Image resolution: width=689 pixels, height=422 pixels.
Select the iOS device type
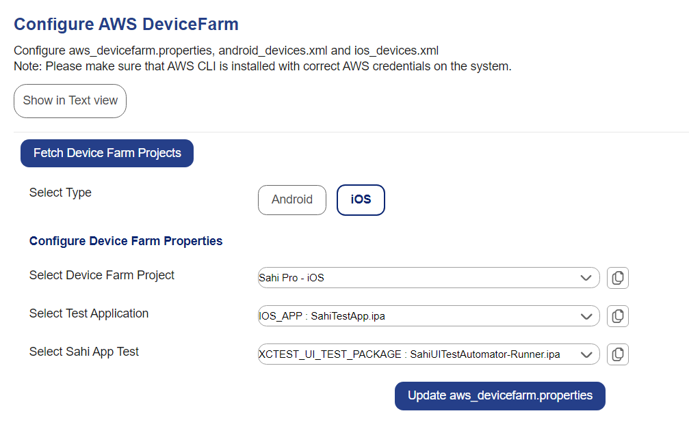pos(361,200)
